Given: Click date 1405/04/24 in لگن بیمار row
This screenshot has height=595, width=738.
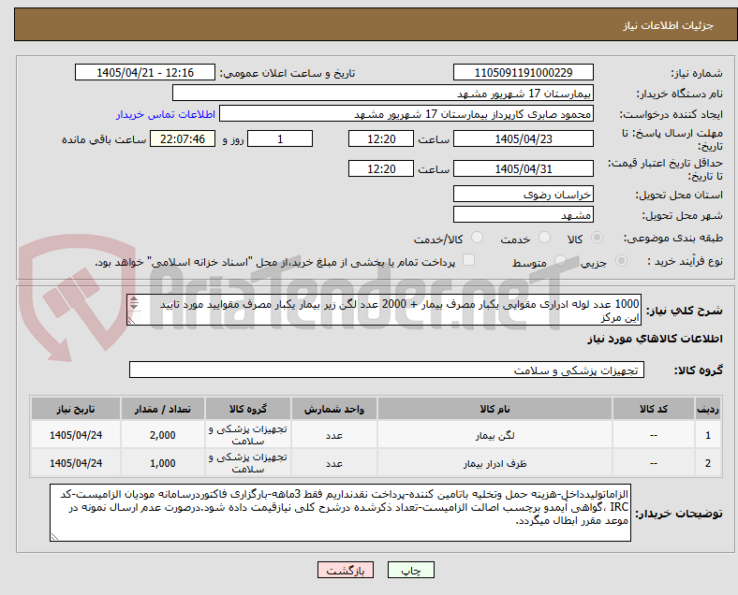Looking at the screenshot, I should 76,436.
